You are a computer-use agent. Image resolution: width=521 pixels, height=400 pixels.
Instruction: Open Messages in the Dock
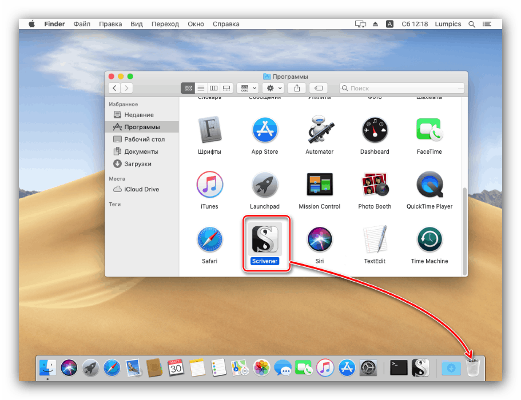click(283, 368)
